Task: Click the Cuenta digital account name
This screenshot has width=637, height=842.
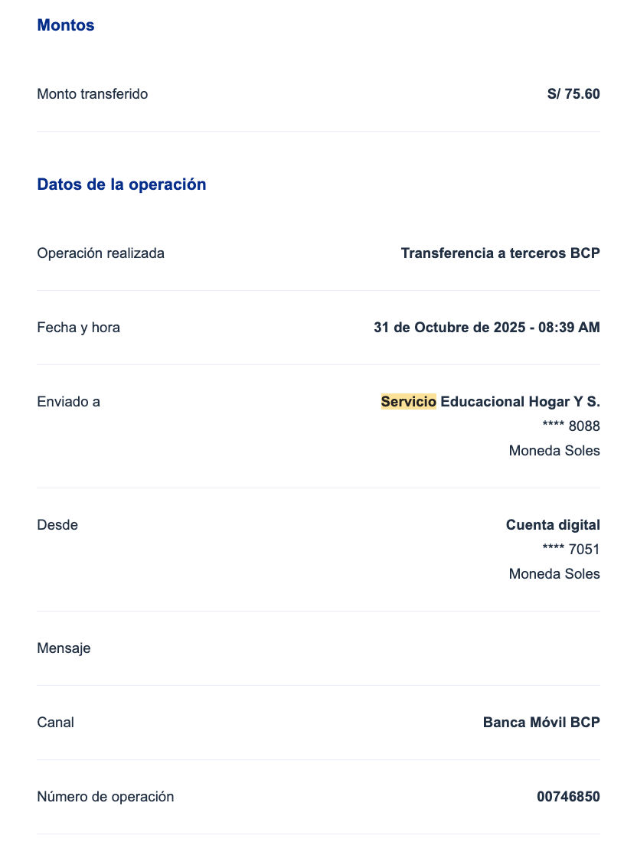Action: pyautogui.click(x=553, y=525)
